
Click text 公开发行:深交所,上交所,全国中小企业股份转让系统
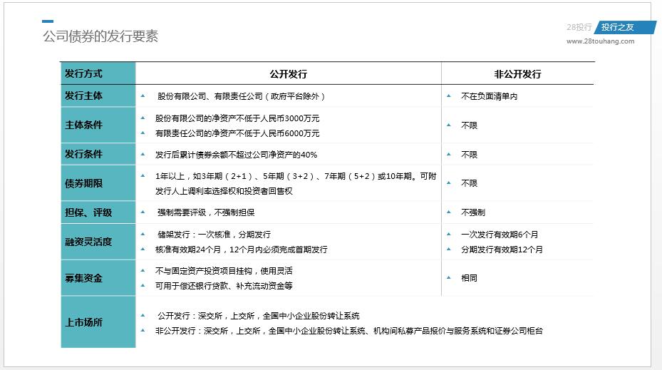[259, 316]
